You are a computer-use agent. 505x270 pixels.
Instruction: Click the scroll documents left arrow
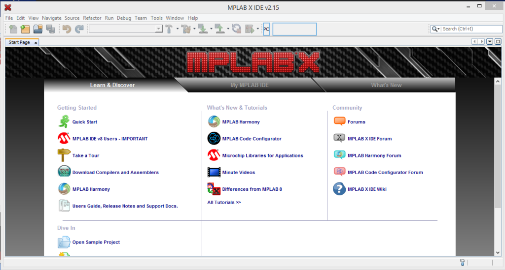point(474,41)
